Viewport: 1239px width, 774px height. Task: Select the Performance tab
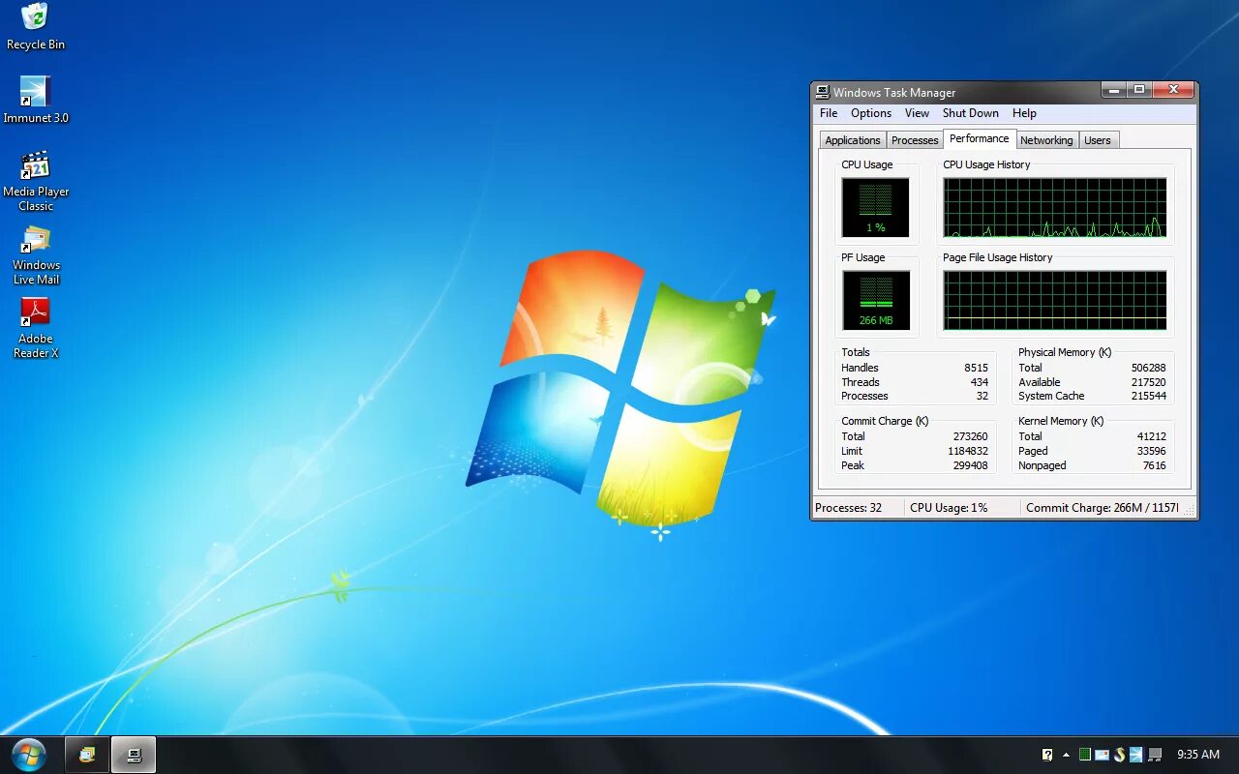980,138
